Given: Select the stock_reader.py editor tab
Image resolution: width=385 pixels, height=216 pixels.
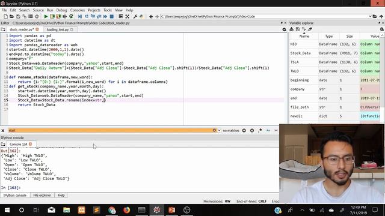Looking at the screenshot, I should point(22,29).
